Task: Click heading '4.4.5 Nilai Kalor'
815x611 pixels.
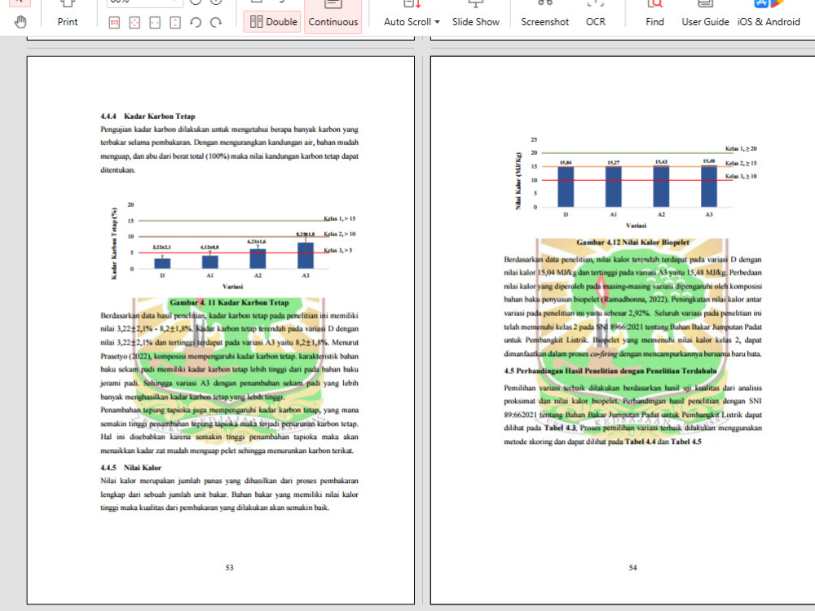Action: pos(131,468)
